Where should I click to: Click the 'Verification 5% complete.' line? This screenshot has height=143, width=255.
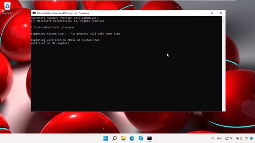(51, 43)
